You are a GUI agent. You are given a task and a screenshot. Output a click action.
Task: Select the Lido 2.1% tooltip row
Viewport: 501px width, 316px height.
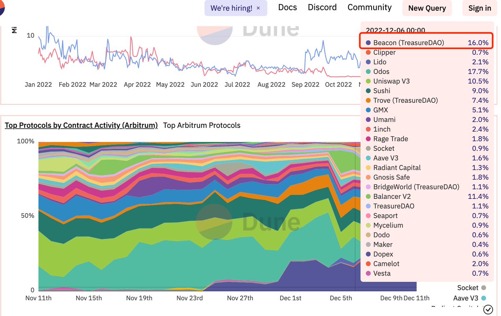[x=427, y=62]
